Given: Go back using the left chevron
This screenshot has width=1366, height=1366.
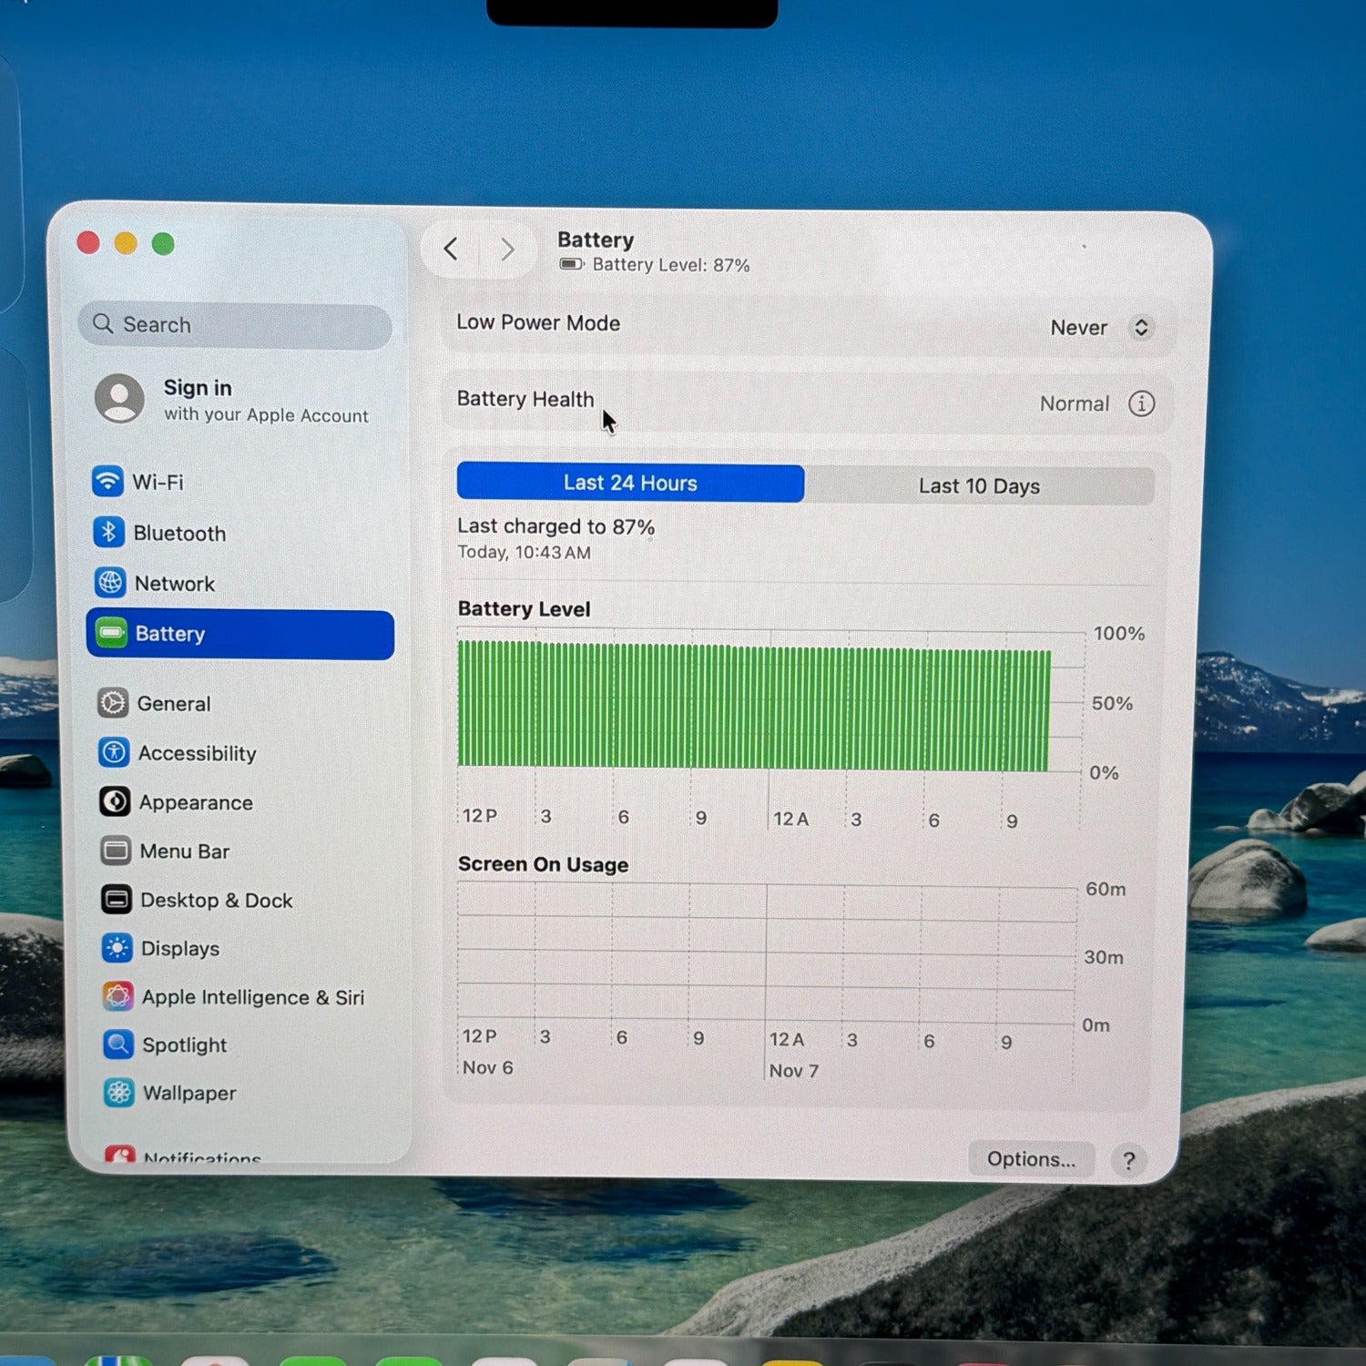Looking at the screenshot, I should [x=451, y=249].
